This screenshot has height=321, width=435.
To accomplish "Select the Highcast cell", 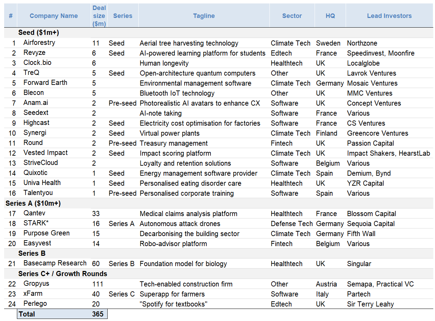I will pos(36,123).
